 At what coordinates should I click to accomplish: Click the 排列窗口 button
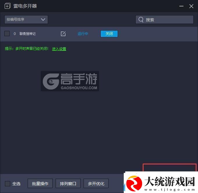tap(68, 183)
